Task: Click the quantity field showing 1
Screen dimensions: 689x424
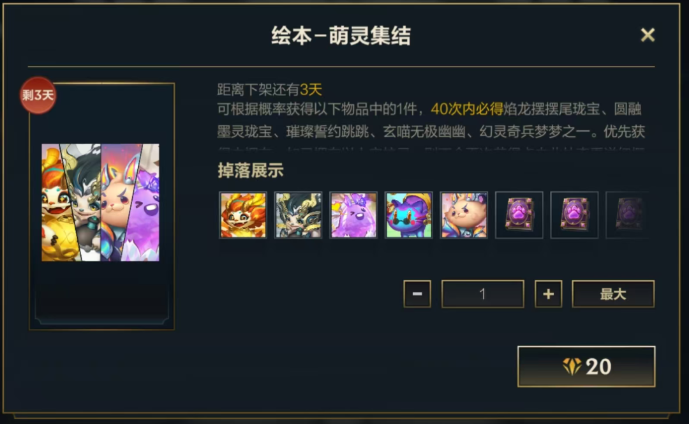Action: tap(482, 294)
